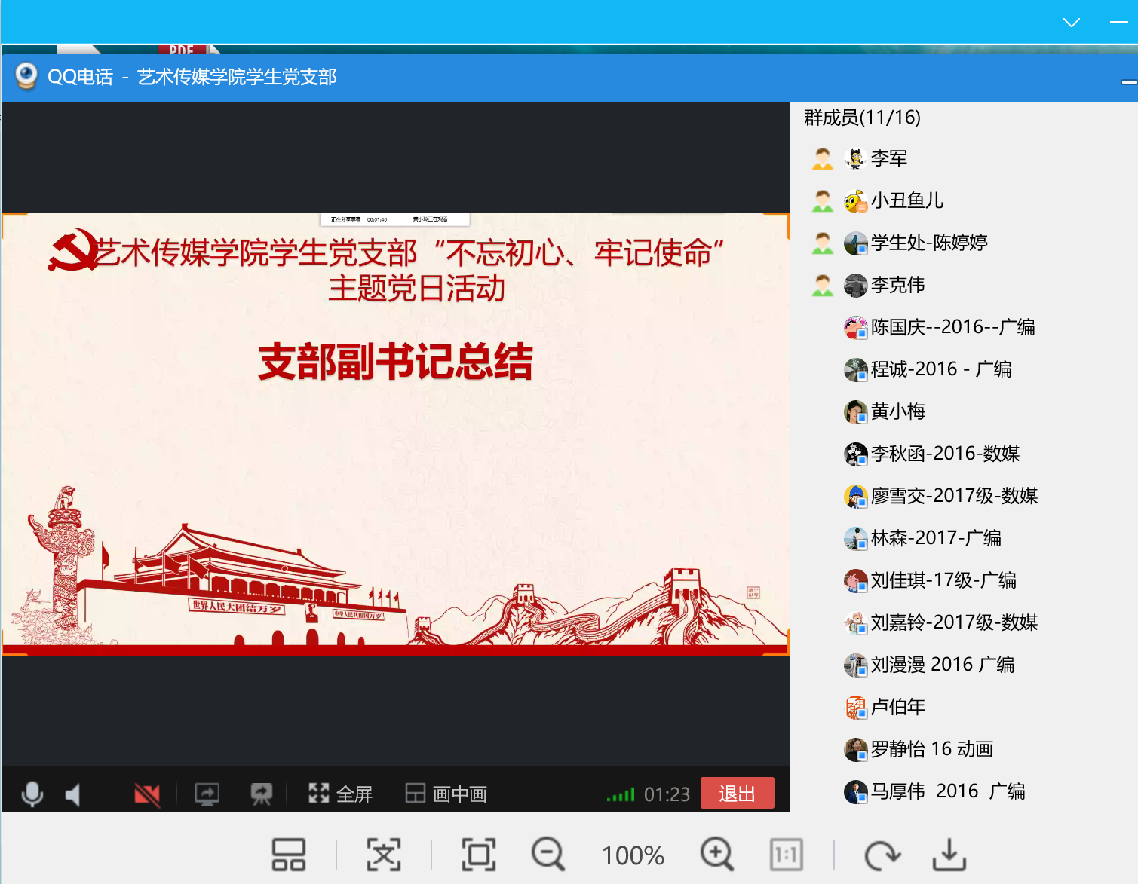Click the 100% zoom level display
Screen dimensions: 1138x884
[x=633, y=855]
